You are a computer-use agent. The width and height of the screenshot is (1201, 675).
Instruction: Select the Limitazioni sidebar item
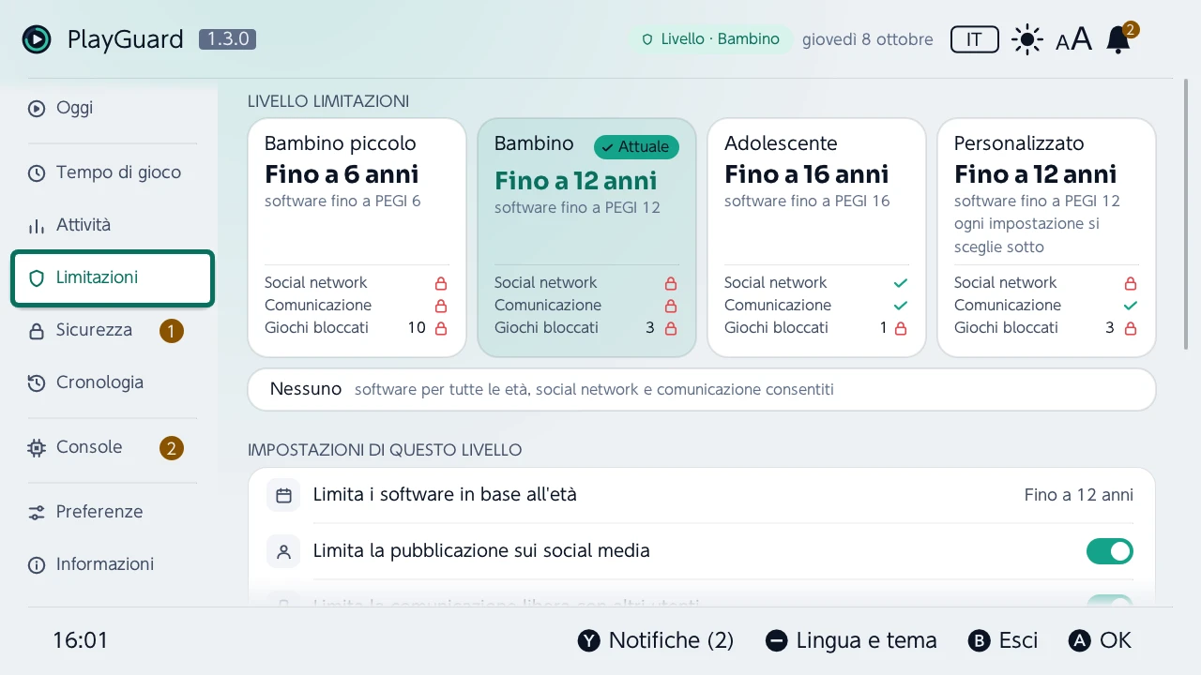113,278
